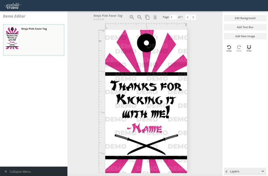The image size is (268, 176).
Task: Click Add New Image button
Action: tap(245, 36)
